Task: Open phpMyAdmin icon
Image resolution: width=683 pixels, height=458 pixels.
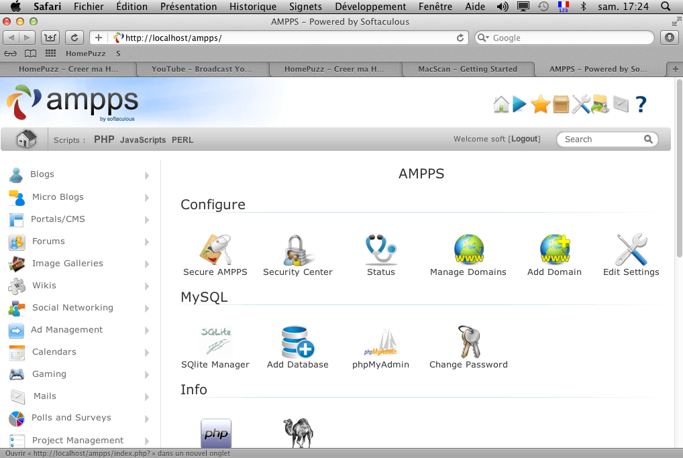Action: click(x=380, y=343)
